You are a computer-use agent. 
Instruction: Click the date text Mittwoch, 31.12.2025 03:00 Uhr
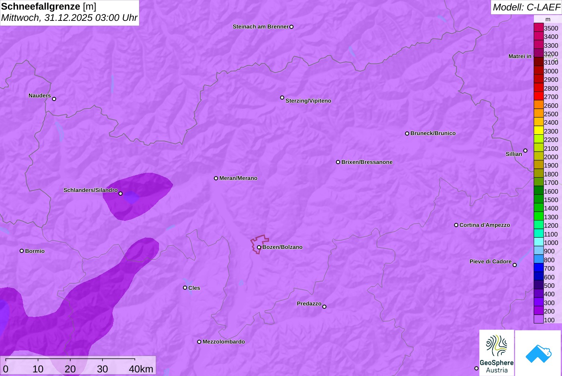pos(69,18)
